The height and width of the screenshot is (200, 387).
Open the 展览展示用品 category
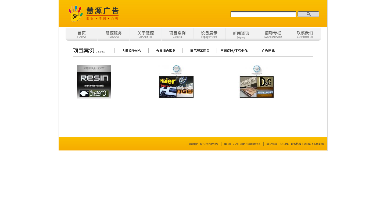(x=200, y=51)
